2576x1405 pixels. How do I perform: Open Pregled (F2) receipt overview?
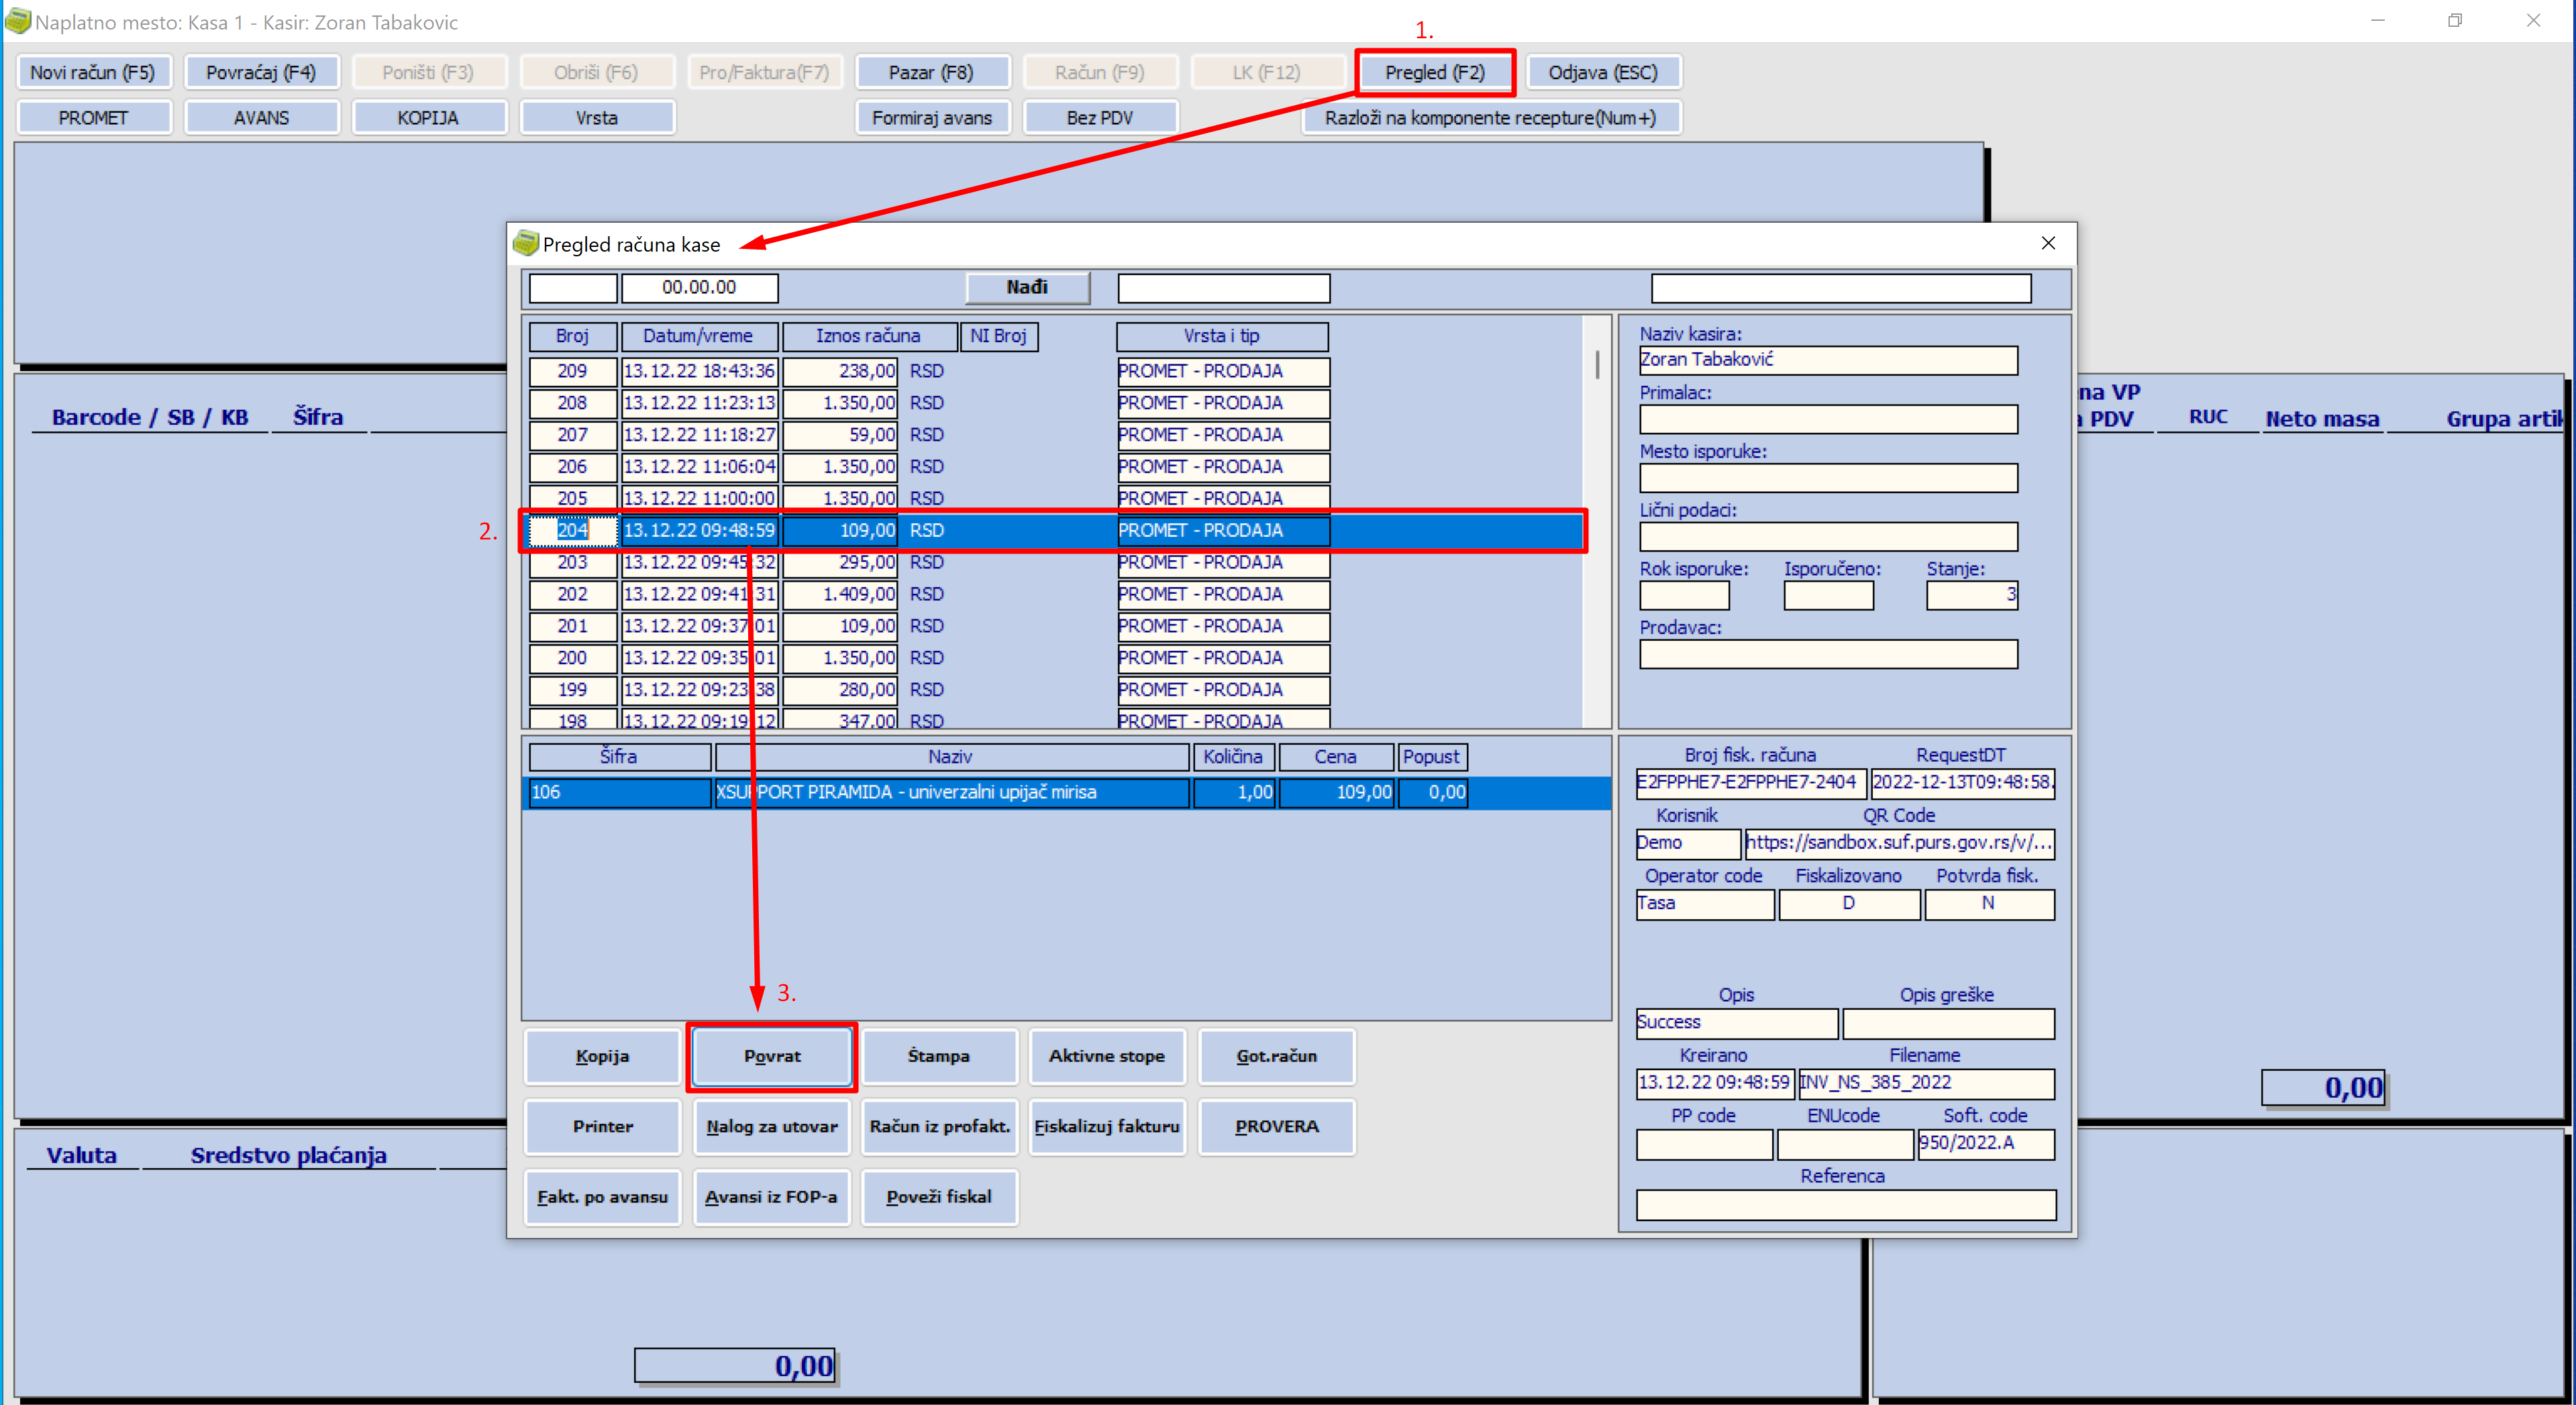tap(1434, 72)
